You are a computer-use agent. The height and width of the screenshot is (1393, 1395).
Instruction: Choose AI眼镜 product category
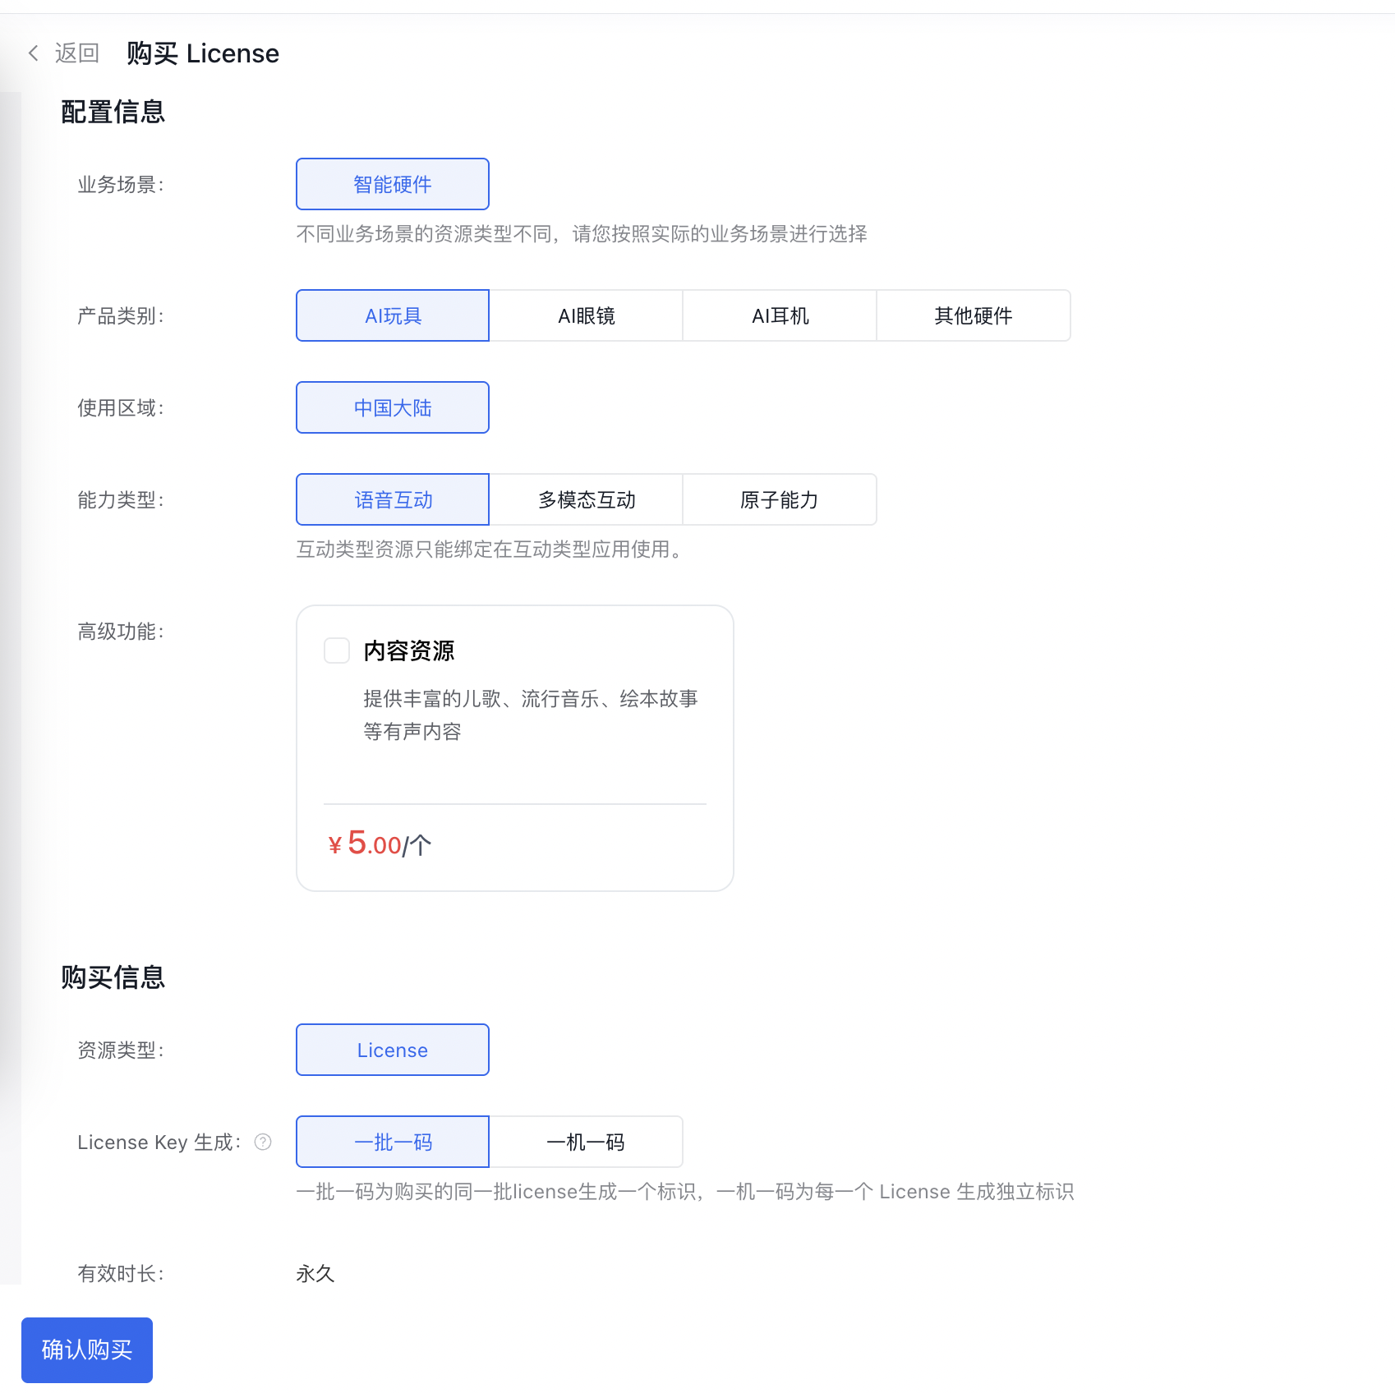(587, 315)
